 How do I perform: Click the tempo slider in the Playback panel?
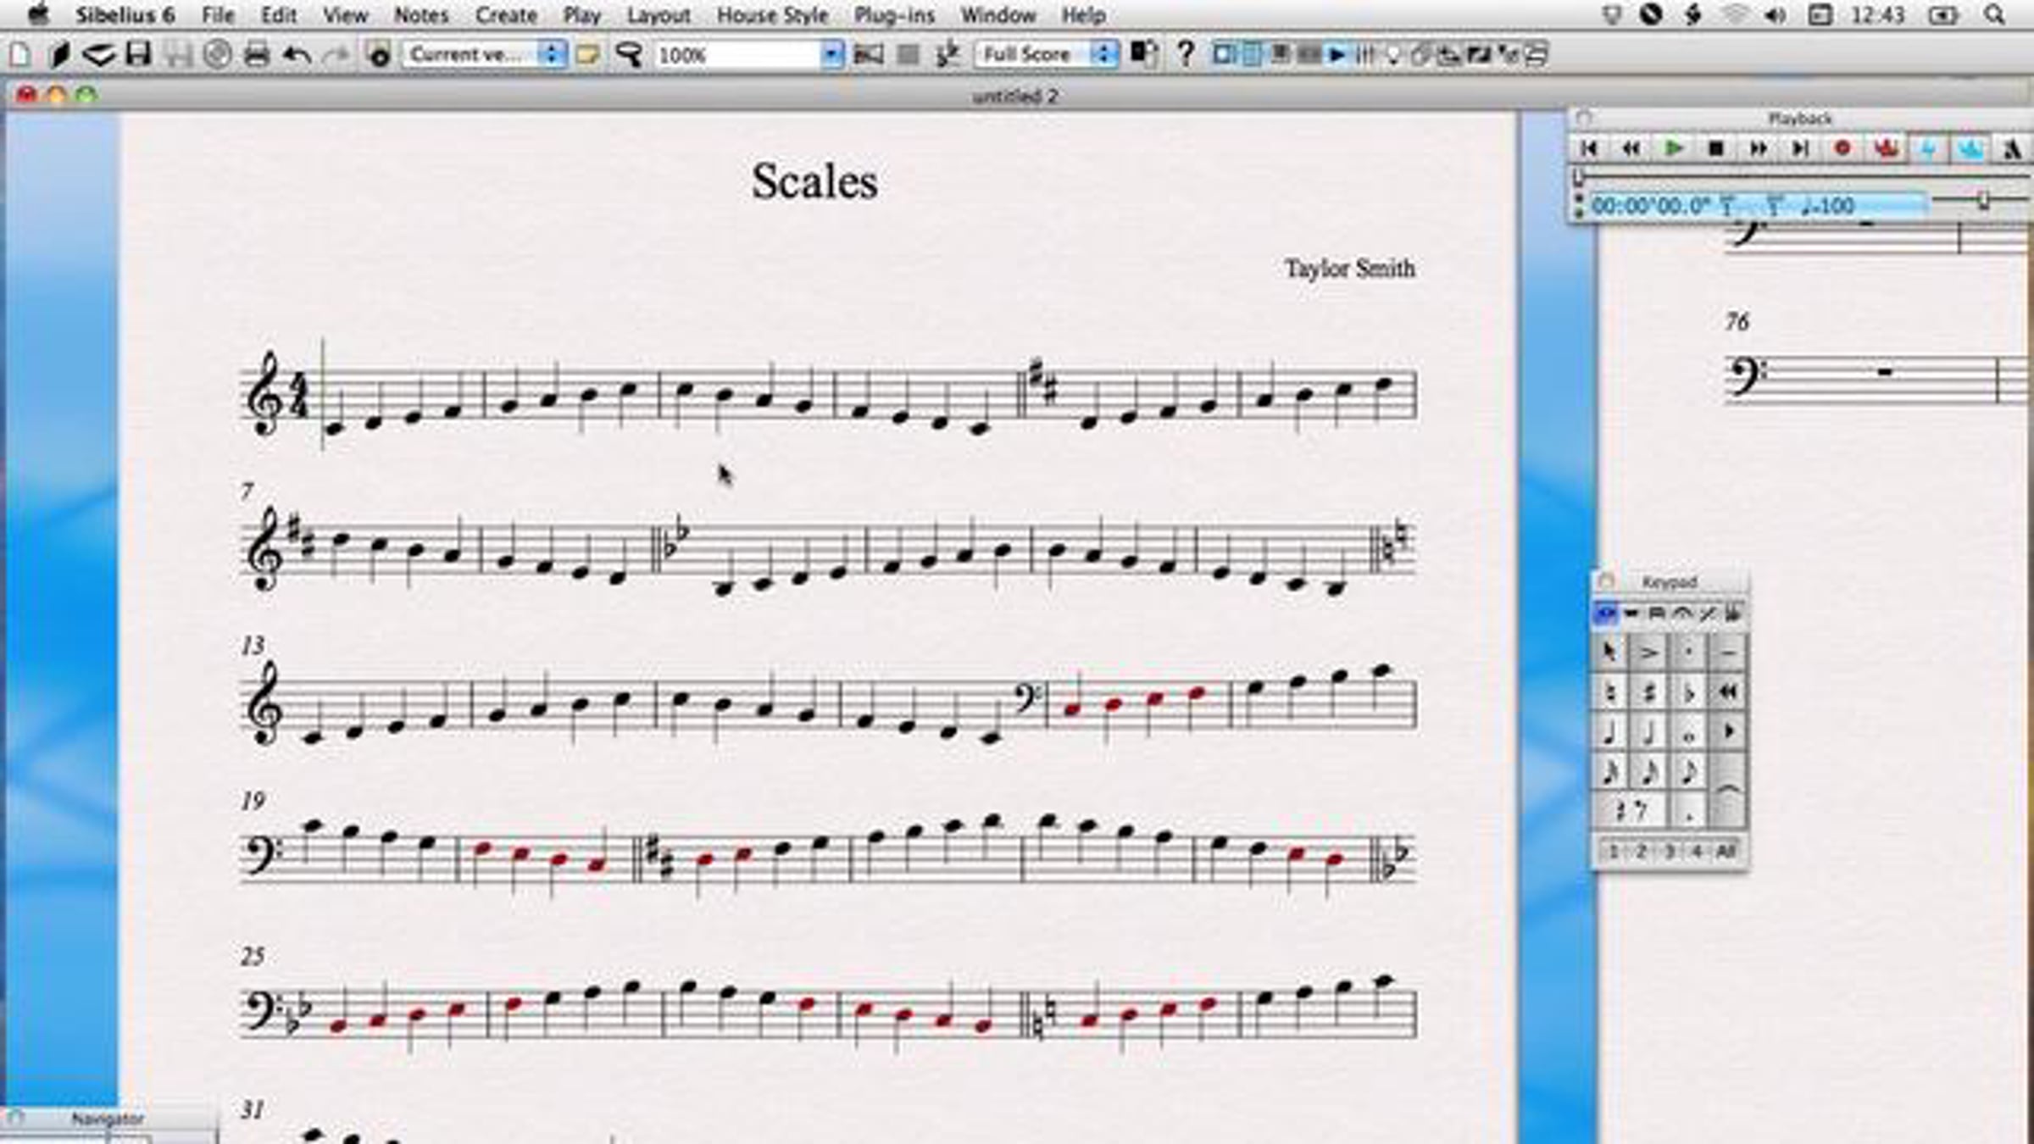[x=1983, y=201]
